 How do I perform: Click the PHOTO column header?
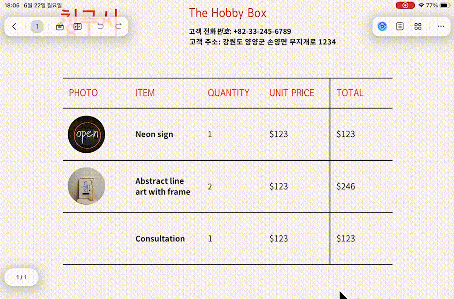point(83,93)
